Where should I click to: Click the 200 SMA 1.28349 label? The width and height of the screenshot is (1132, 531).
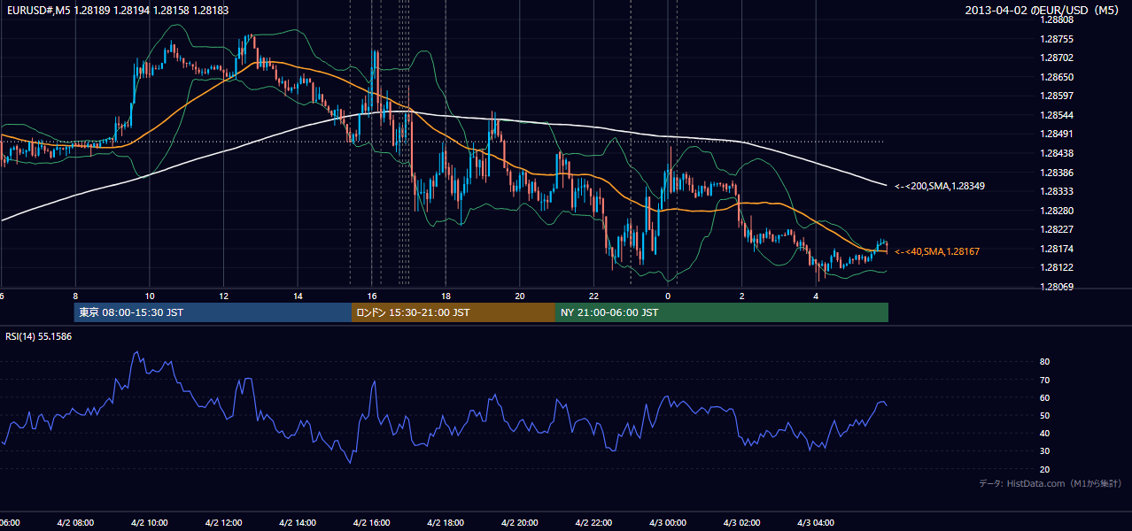940,186
